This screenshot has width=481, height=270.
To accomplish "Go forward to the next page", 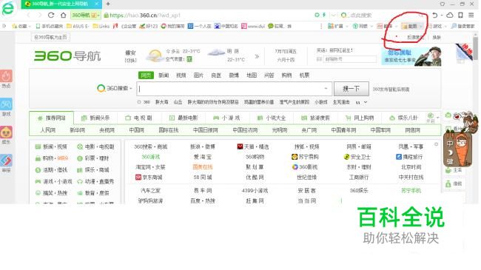I will click(39, 15).
